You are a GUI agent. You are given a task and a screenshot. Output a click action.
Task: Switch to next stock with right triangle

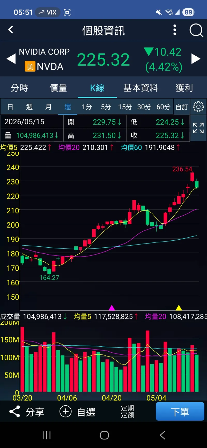[x=196, y=59]
